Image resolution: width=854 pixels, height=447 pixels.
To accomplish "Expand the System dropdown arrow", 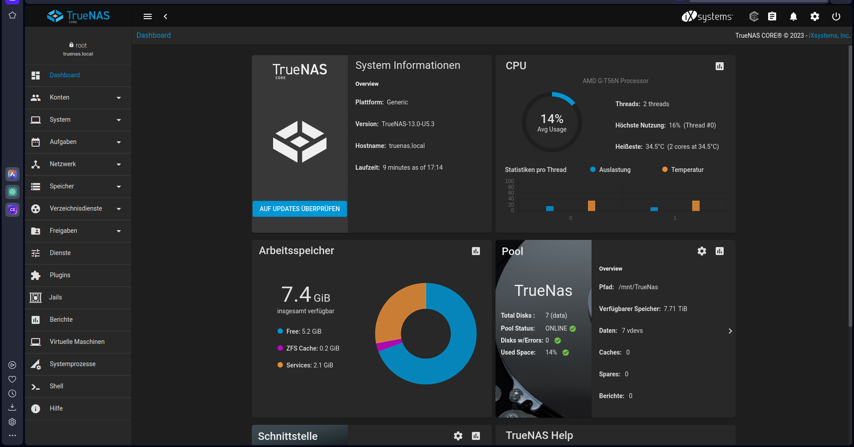I will click(119, 120).
